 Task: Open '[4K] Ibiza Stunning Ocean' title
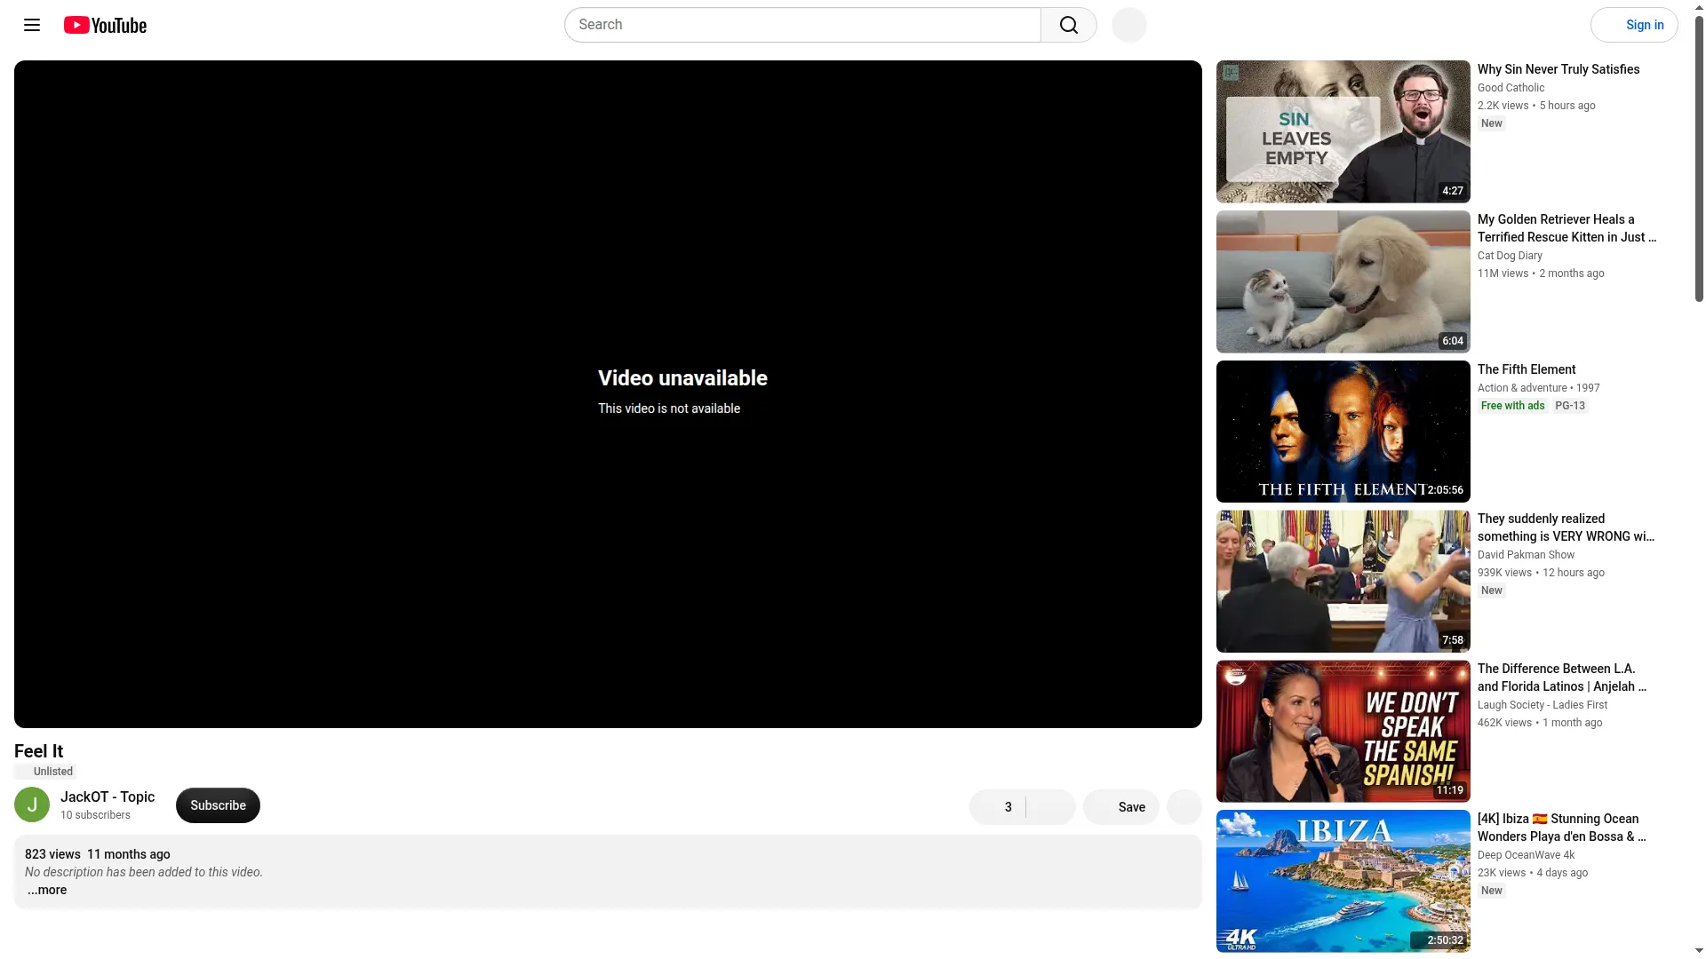pyautogui.click(x=1562, y=828)
